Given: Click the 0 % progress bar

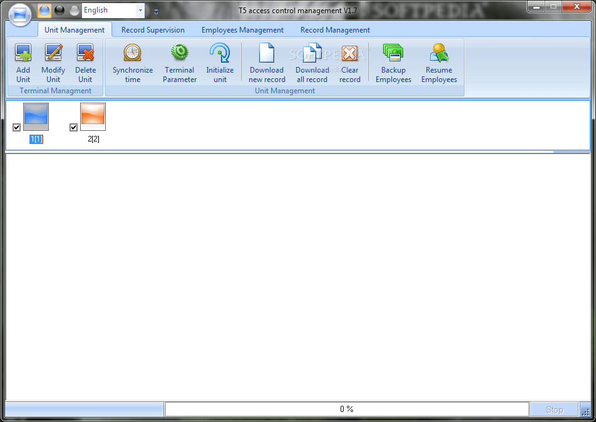Looking at the screenshot, I should tap(346, 409).
